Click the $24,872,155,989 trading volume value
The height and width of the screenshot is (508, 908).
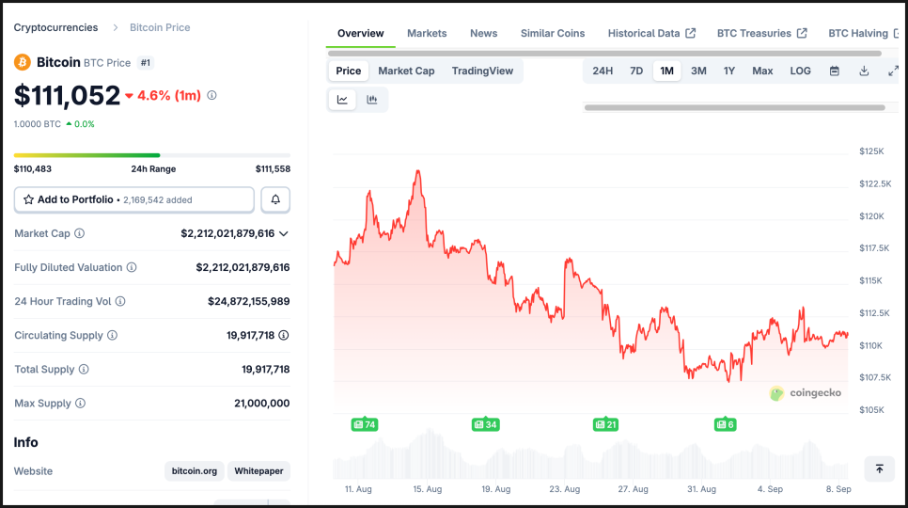pos(249,301)
